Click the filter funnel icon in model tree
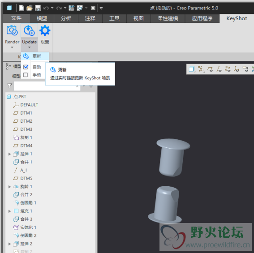 coord(9,86)
